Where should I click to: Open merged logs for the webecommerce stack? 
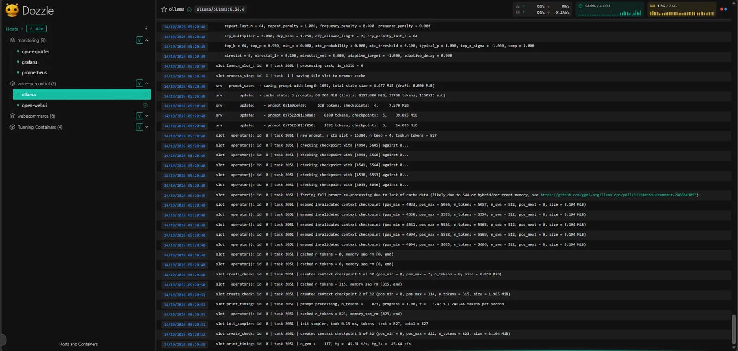pyautogui.click(x=139, y=116)
